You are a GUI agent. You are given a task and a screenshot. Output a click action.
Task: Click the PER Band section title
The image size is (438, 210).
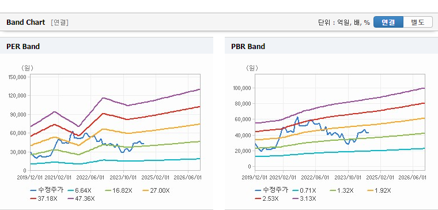click(23, 46)
